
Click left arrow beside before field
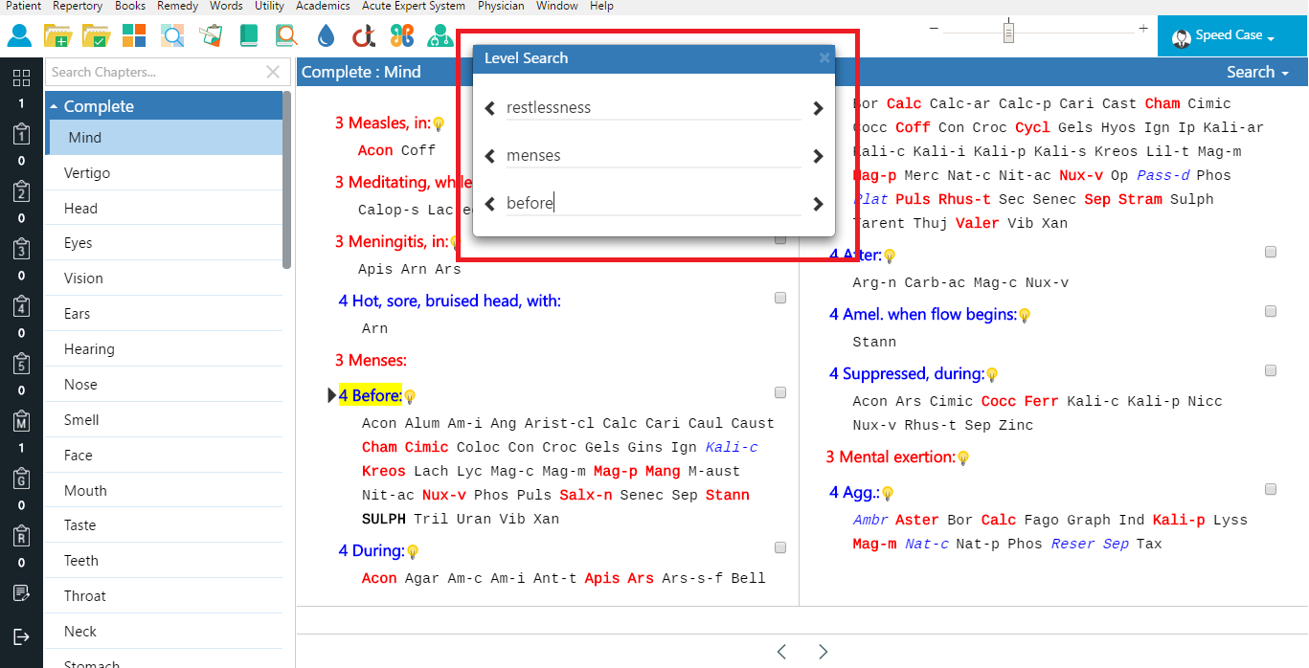click(x=490, y=204)
